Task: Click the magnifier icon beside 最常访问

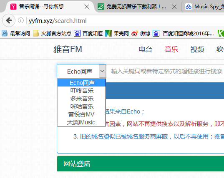Action: coord(5,33)
